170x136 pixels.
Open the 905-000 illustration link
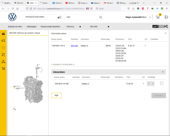tap(74, 46)
